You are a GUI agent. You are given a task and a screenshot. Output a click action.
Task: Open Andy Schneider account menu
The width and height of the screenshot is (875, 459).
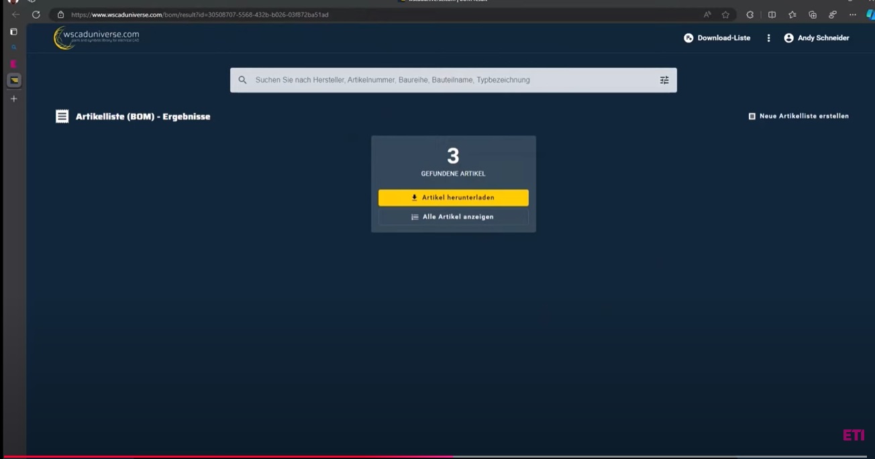(816, 38)
